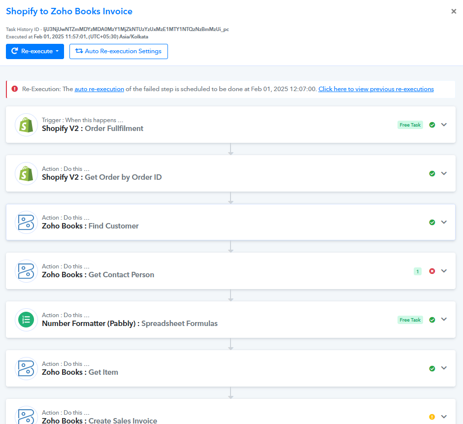This screenshot has height=424, width=463.
Task: Click the Free Task badge on Order Fullfilment
Action: click(410, 125)
